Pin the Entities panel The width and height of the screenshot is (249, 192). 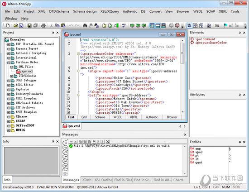click(x=239, y=142)
